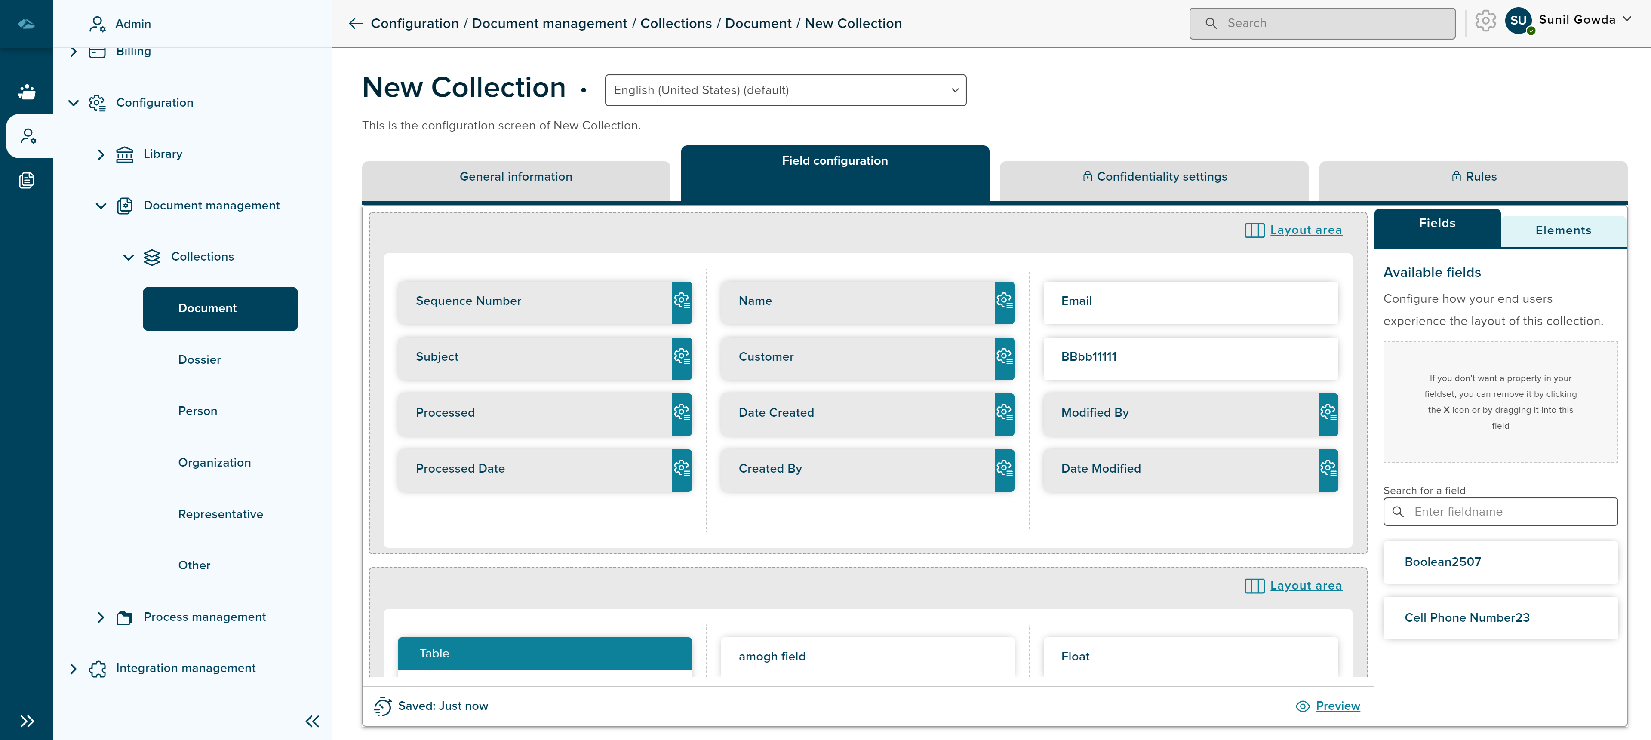
Task: Expand the Integration management node
Action: point(73,669)
